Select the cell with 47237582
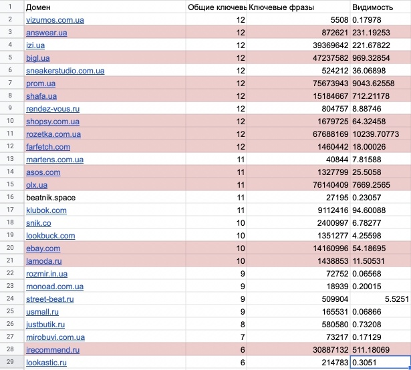 (x=298, y=58)
